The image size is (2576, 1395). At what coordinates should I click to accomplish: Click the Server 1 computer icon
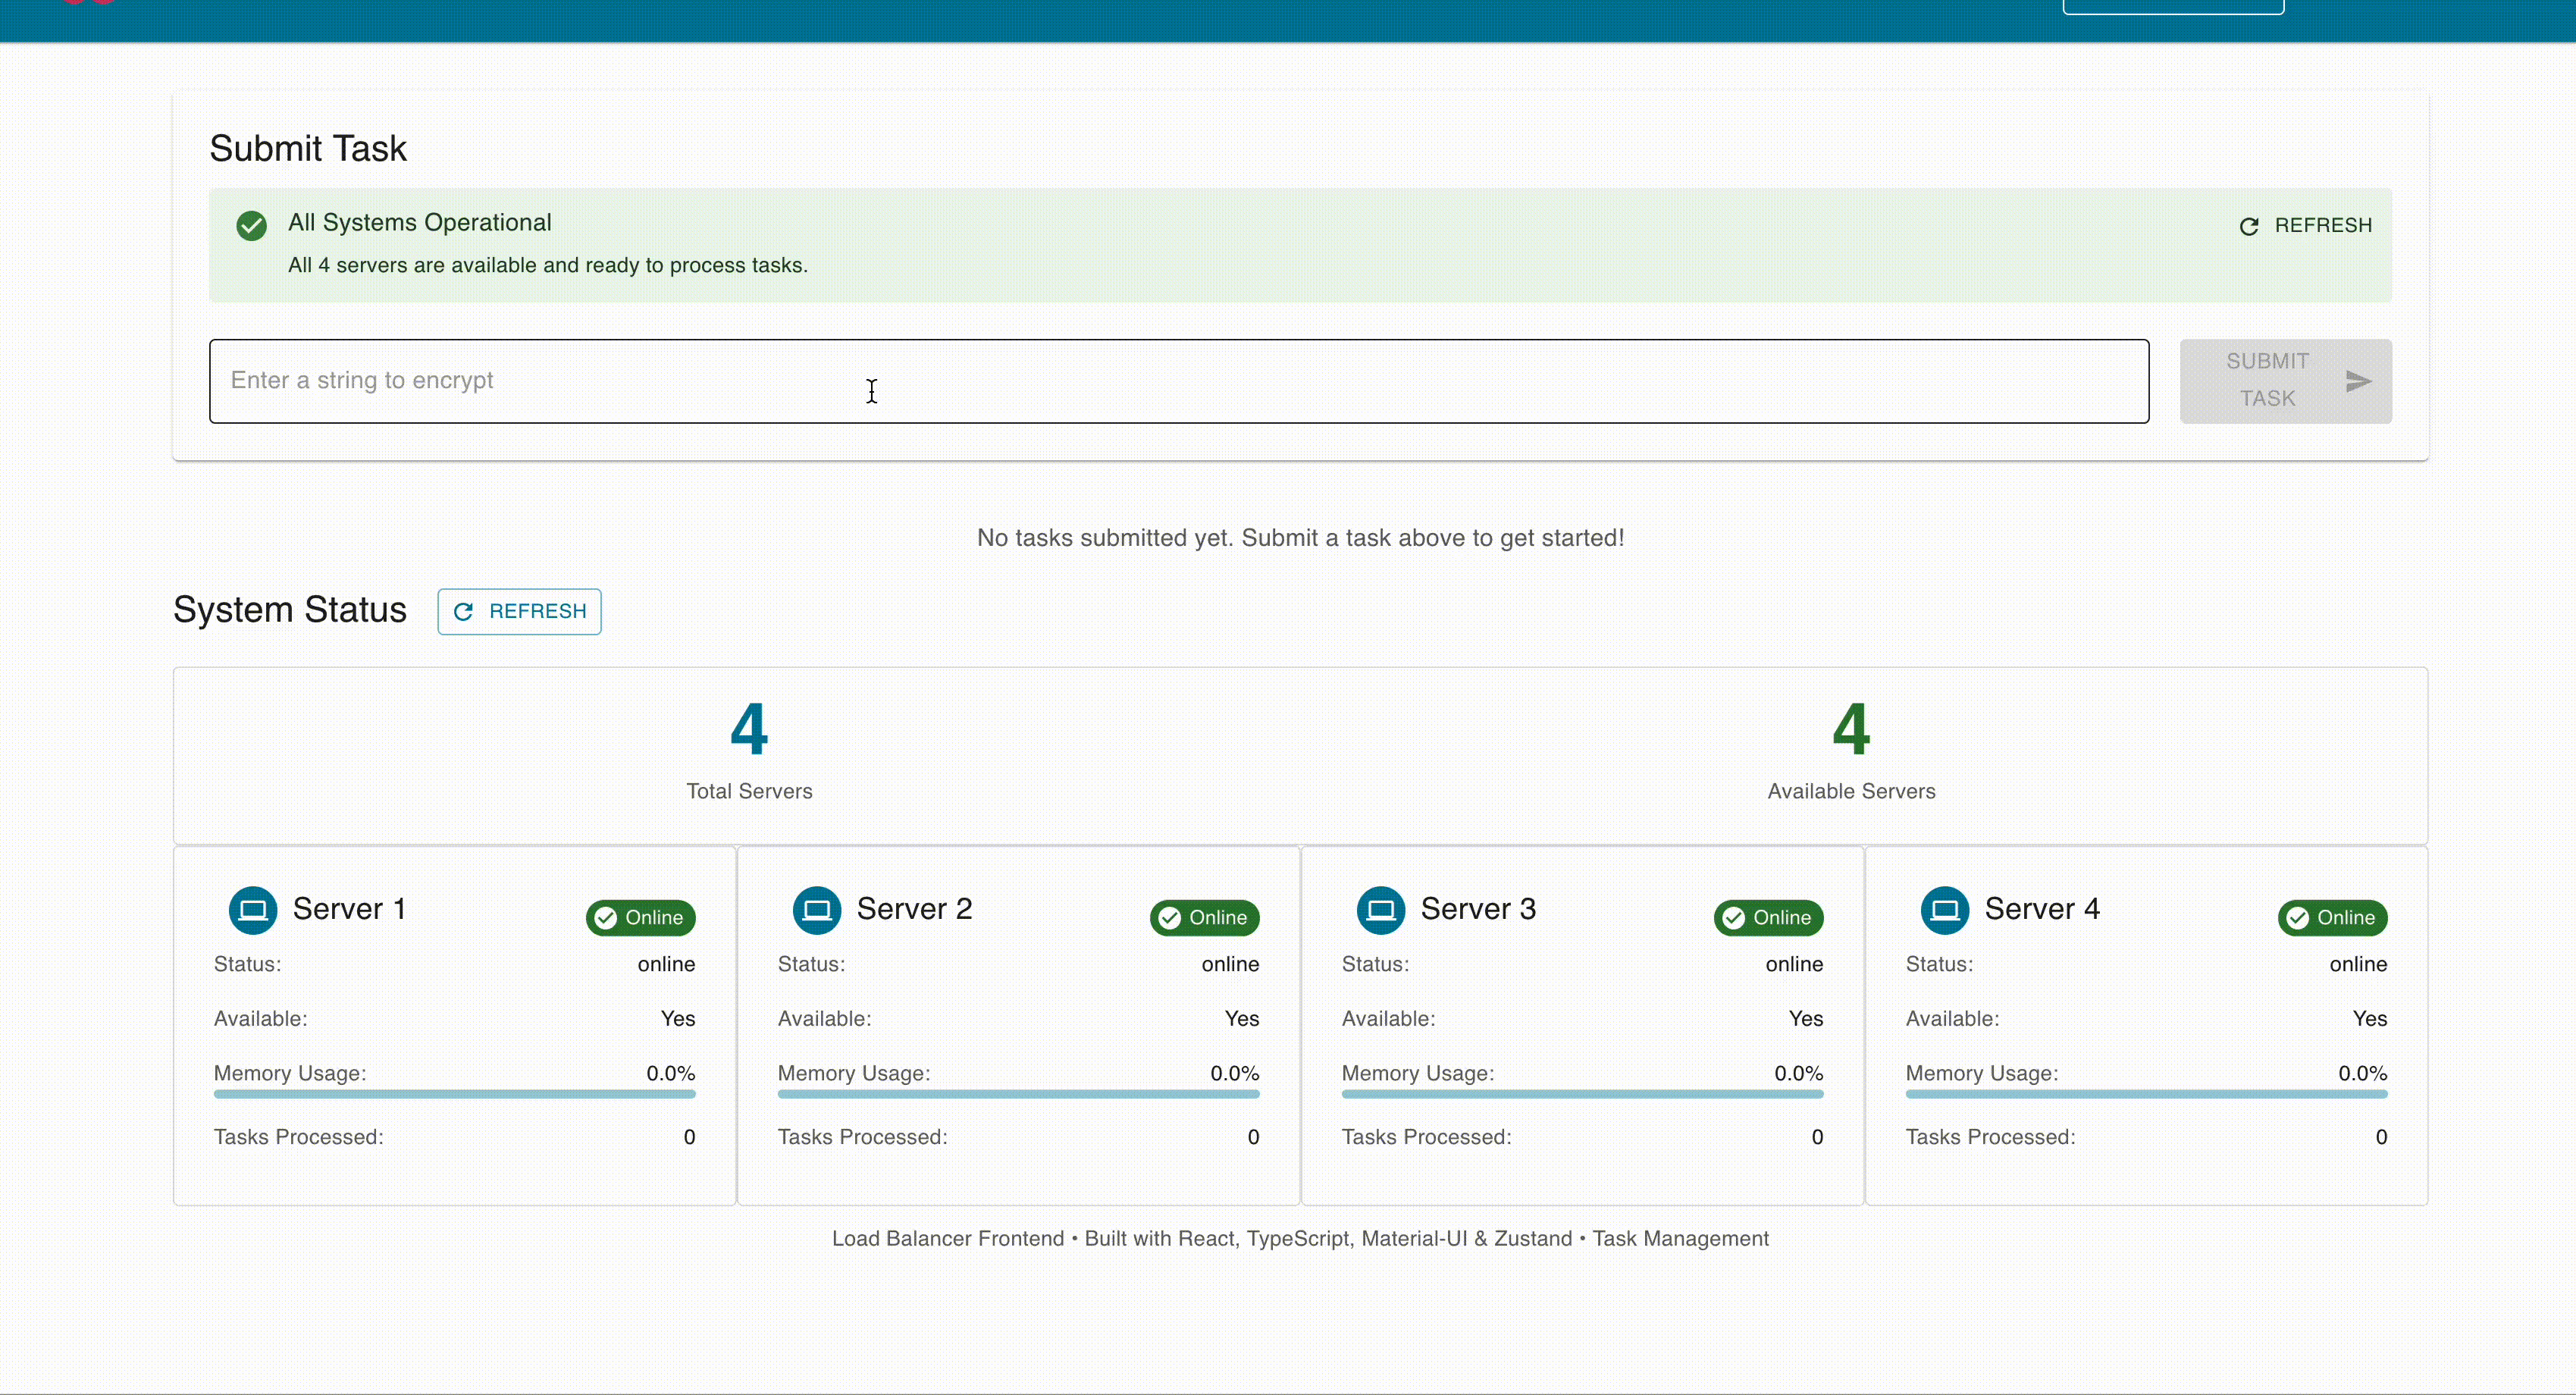tap(253, 910)
